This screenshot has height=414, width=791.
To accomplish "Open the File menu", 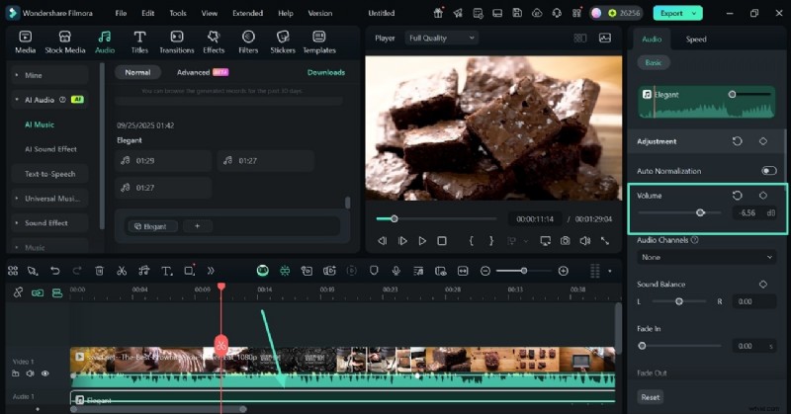I will tap(121, 13).
